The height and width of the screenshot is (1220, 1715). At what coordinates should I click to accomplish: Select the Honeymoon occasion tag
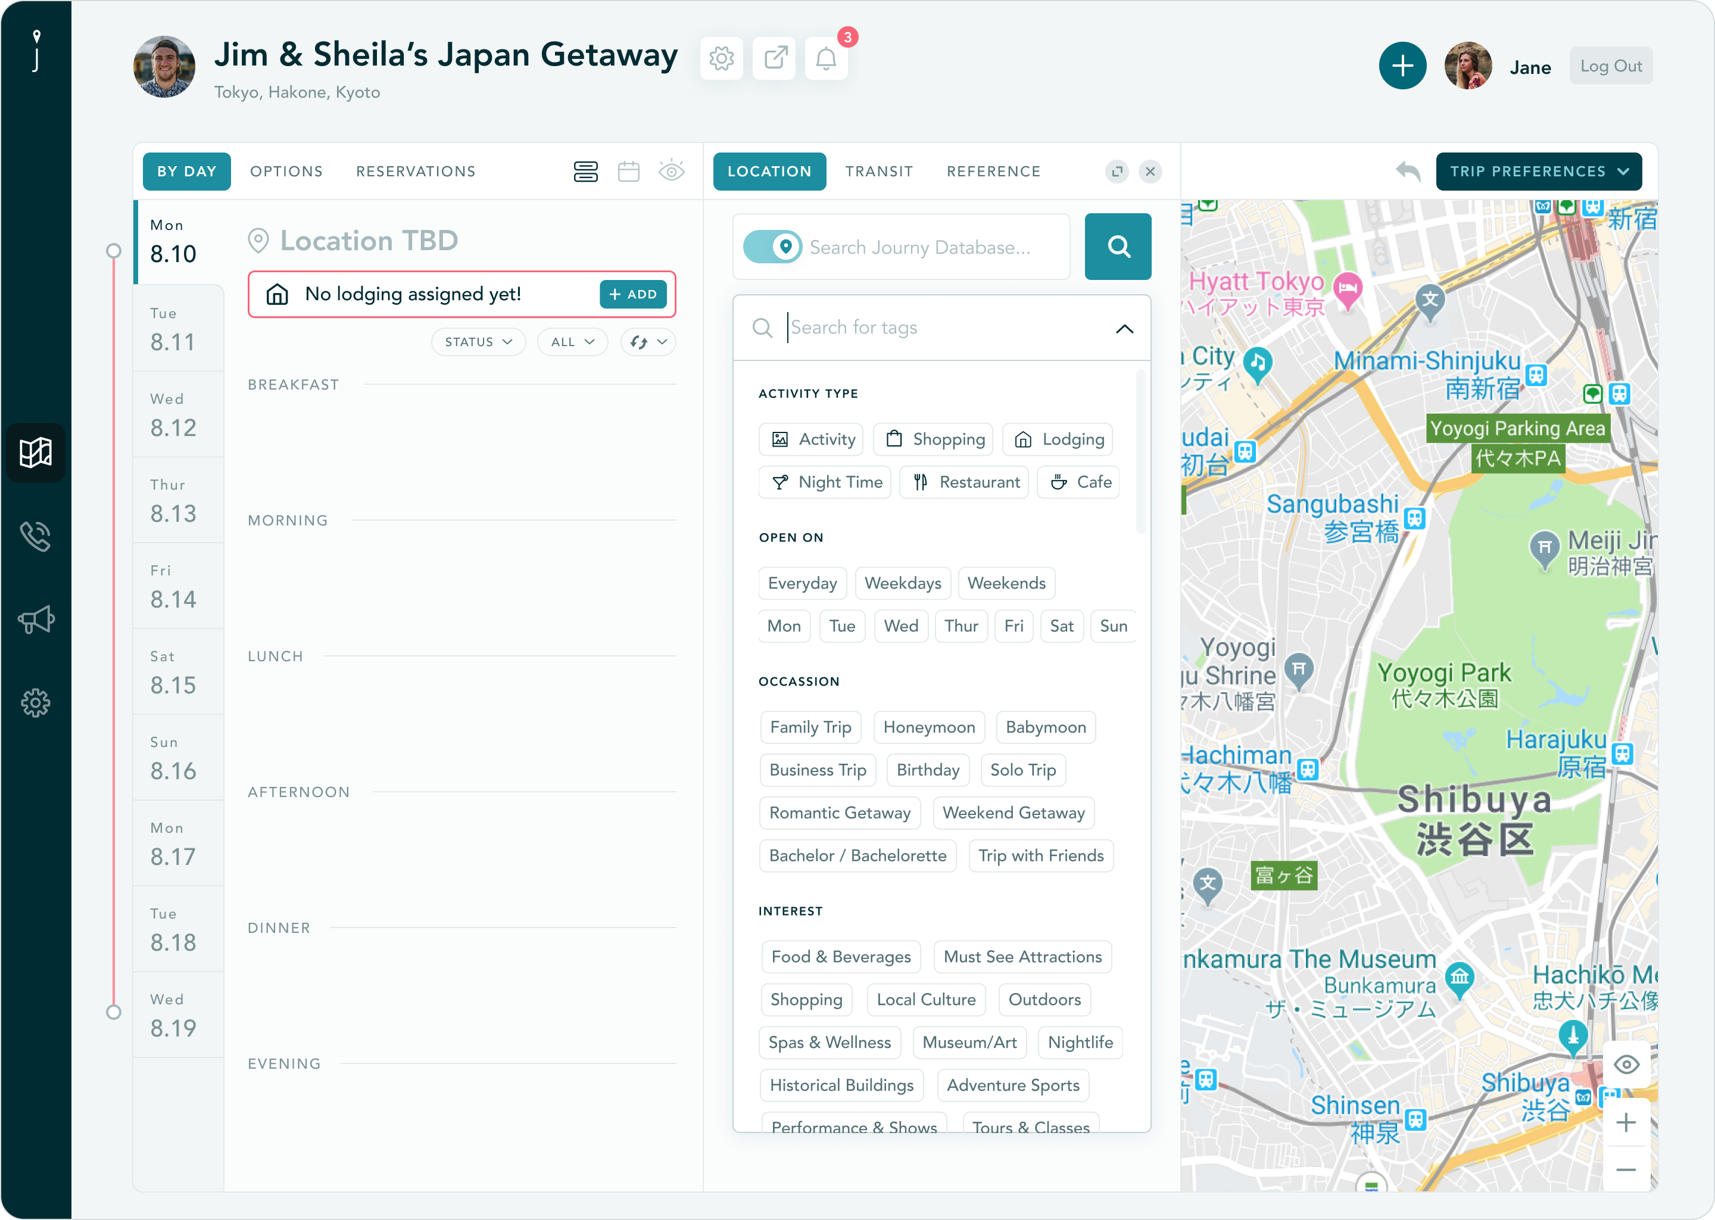tap(929, 727)
